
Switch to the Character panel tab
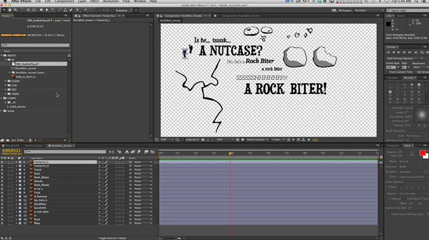(x=392, y=78)
